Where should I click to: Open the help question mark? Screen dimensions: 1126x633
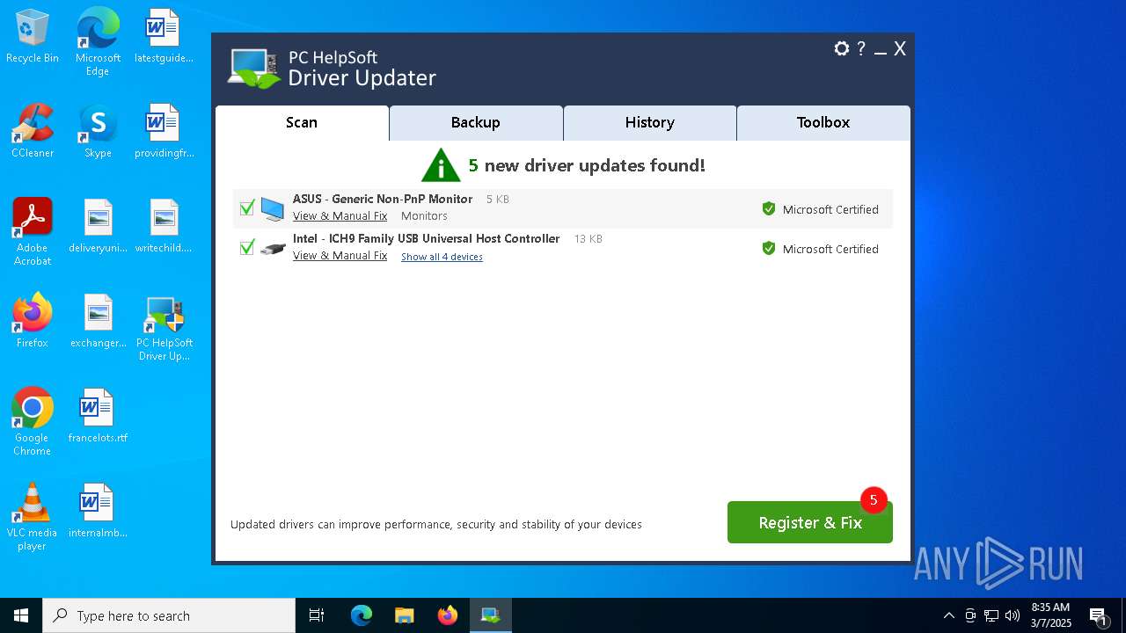(x=861, y=49)
